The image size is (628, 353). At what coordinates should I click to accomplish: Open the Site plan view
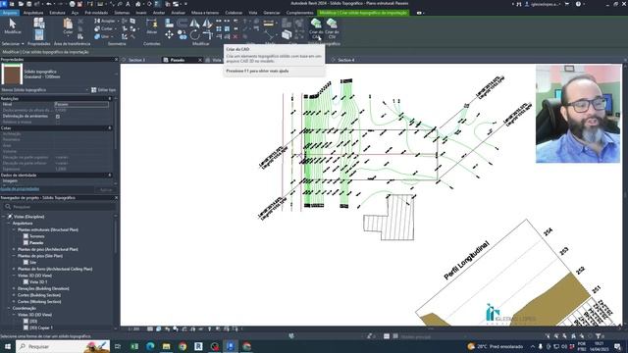click(32, 263)
